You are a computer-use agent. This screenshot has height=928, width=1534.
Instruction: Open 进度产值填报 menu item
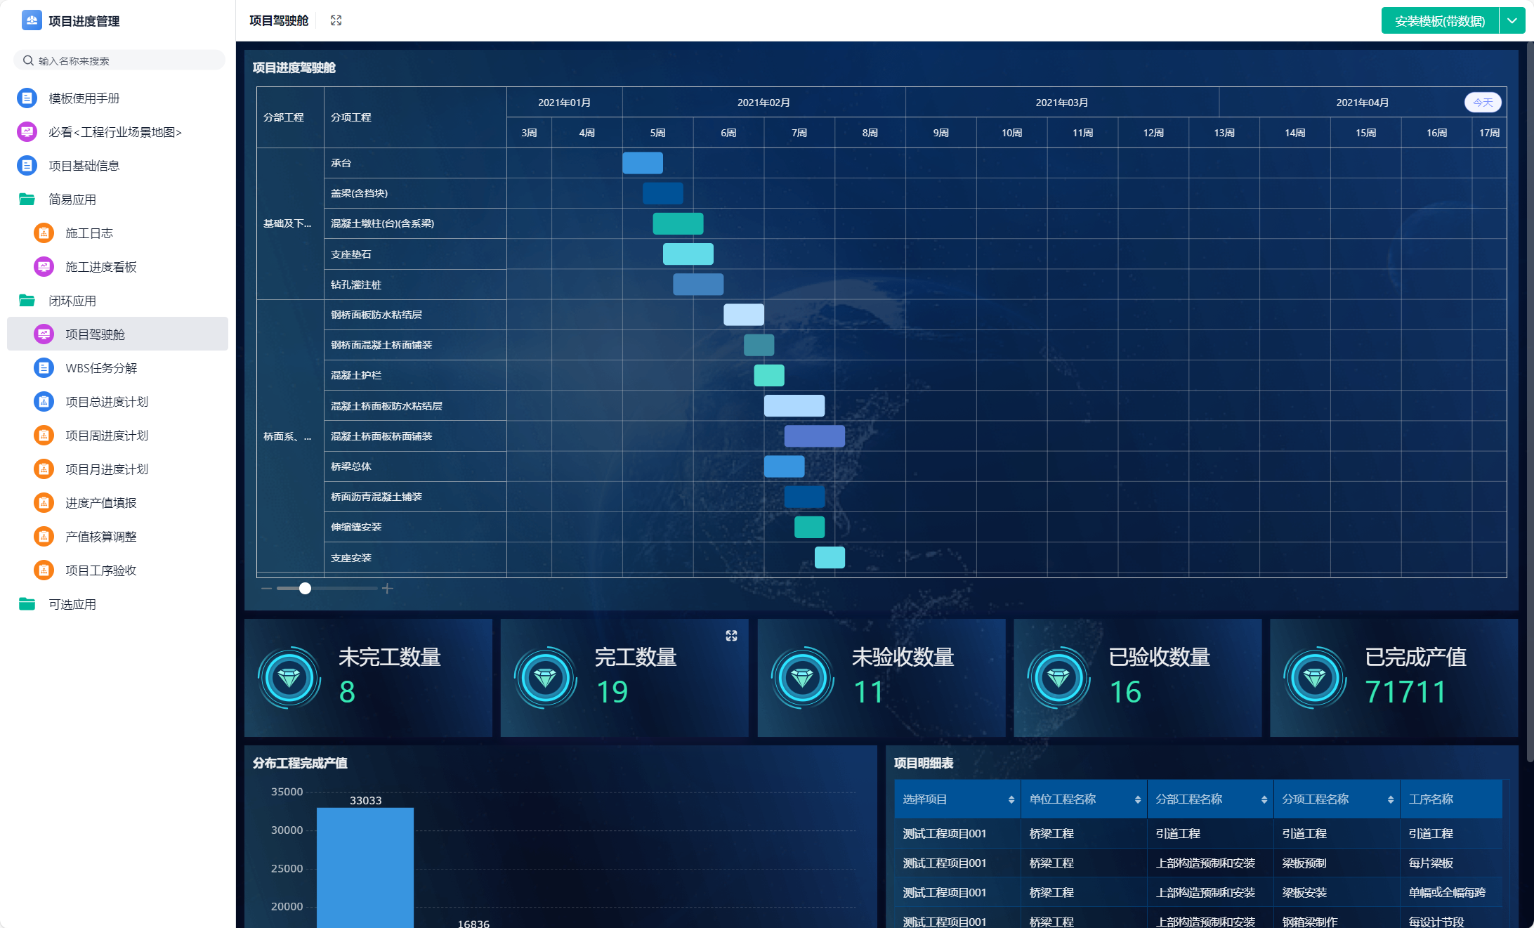pos(101,503)
